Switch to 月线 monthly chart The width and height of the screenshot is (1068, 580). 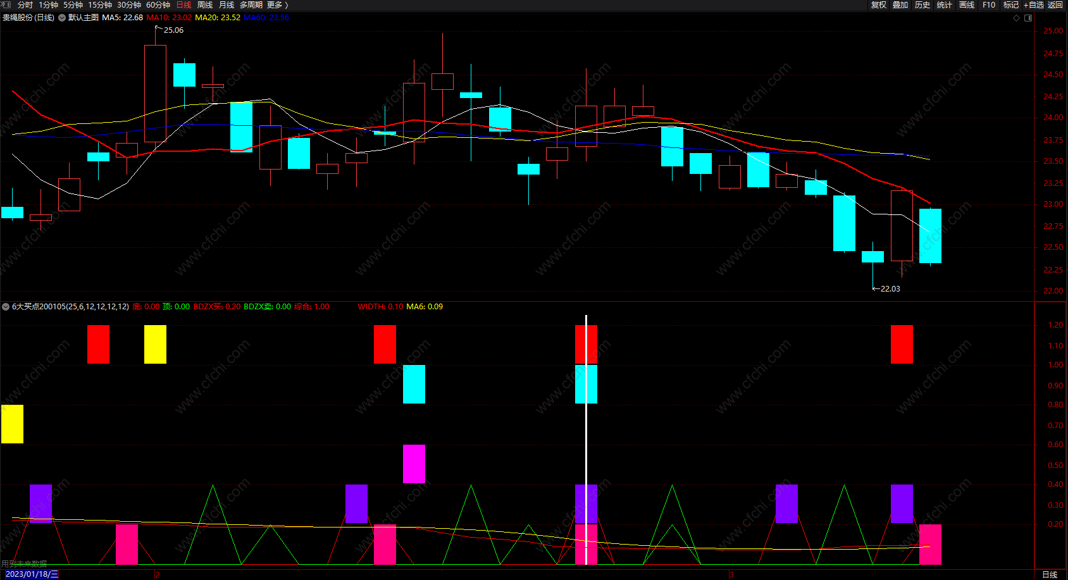[x=227, y=5]
